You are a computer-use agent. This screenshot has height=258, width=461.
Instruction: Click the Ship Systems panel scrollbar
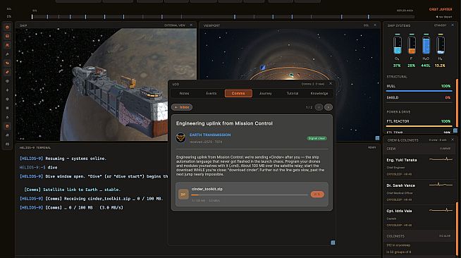tap(457, 103)
